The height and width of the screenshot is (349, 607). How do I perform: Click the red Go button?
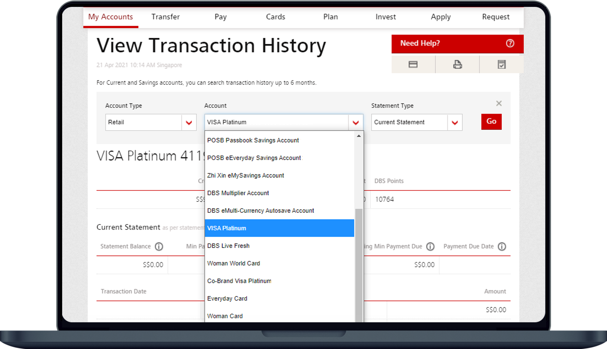click(491, 122)
